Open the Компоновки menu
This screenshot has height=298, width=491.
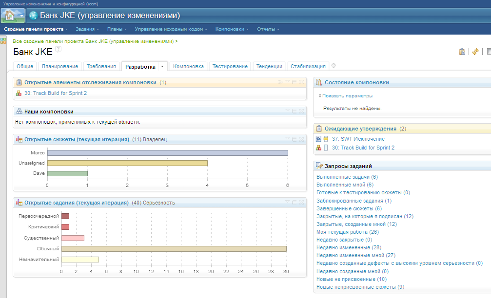(x=232, y=29)
